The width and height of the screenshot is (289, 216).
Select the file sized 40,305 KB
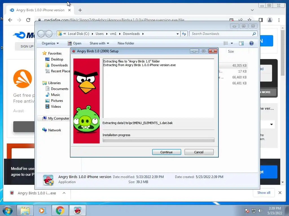coord(239,66)
